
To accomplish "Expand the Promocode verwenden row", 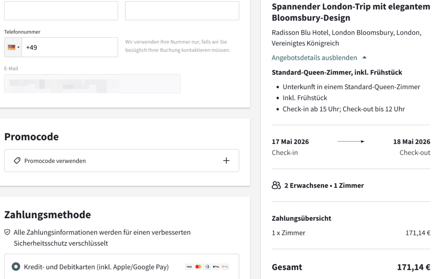I will 122,161.
